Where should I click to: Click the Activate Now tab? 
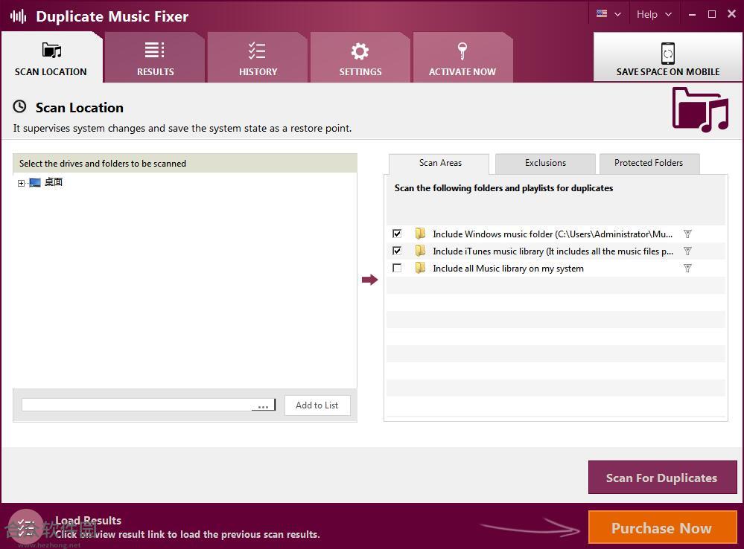tap(462, 57)
